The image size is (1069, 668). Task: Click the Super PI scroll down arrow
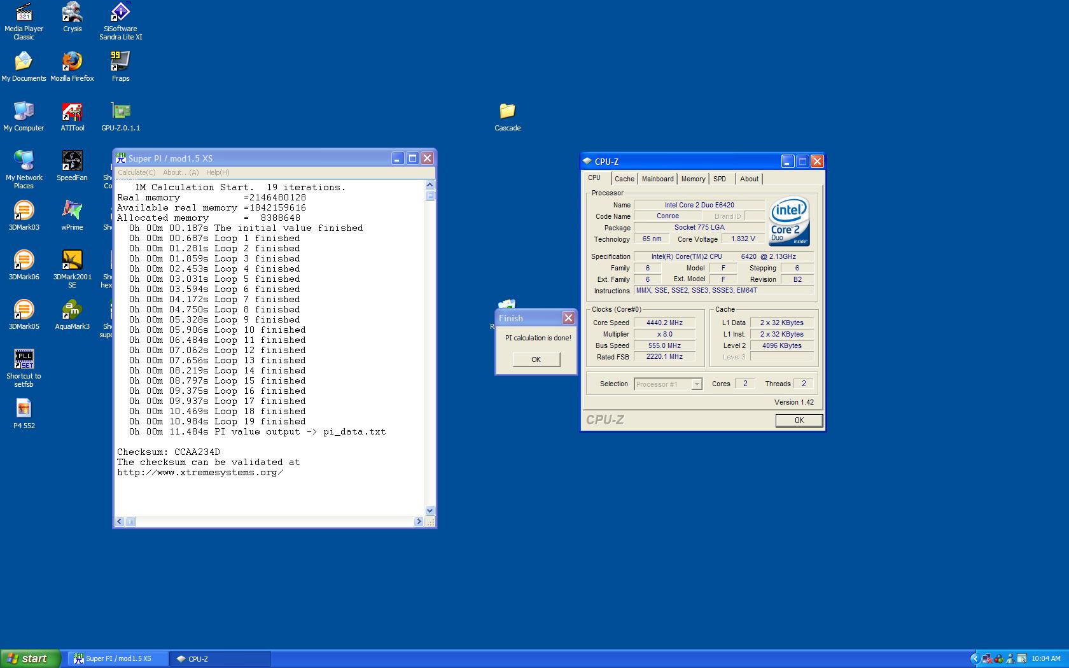[430, 510]
